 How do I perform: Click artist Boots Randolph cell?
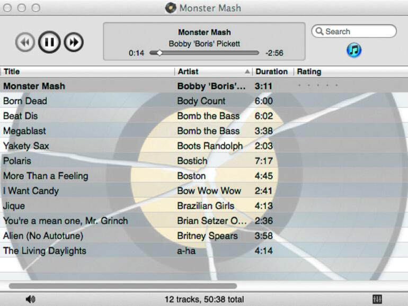click(x=210, y=146)
